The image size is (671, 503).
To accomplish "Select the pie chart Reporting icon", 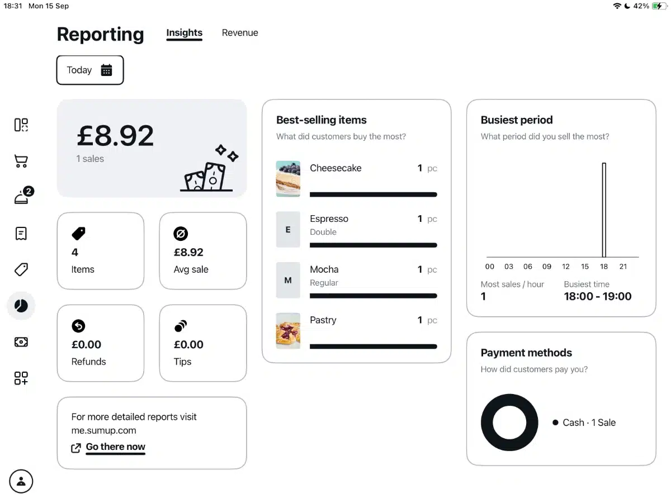I will pos(21,306).
